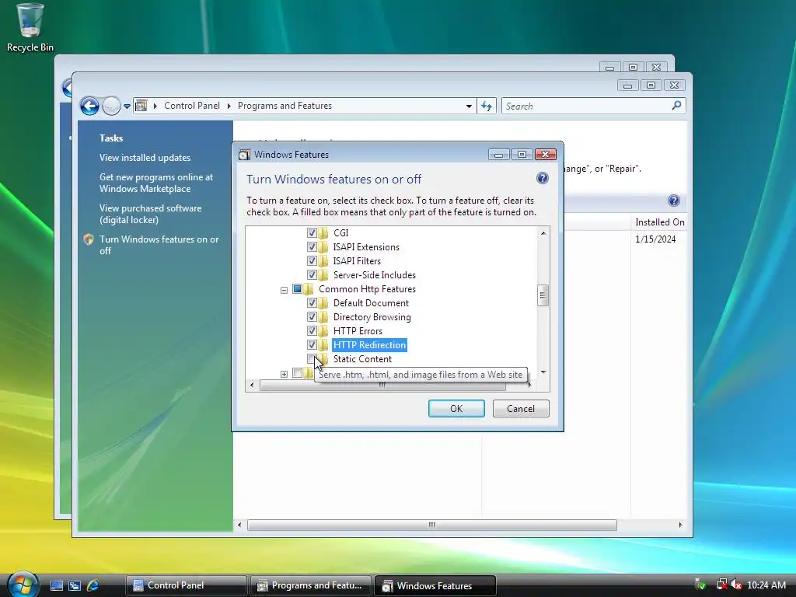
Task: Uncheck the Default Document checkbox
Action: point(312,303)
